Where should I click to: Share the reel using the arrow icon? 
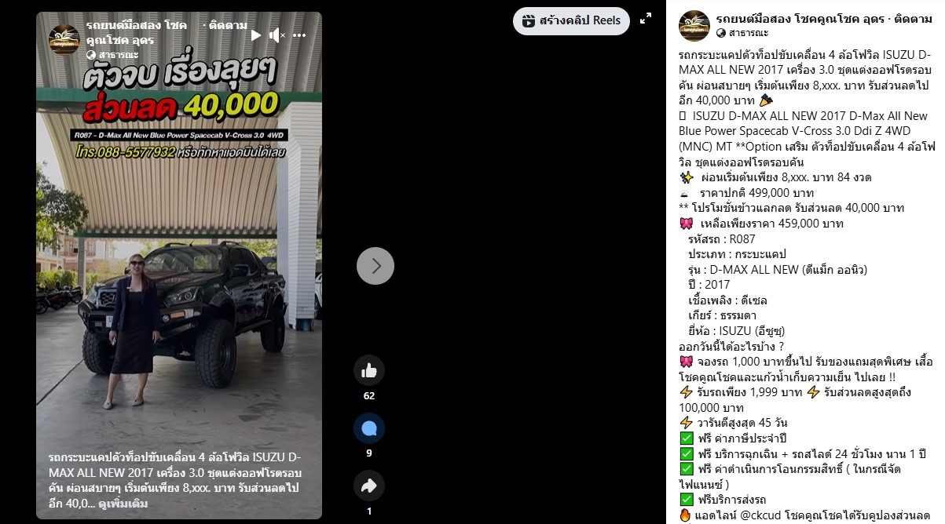tap(369, 486)
